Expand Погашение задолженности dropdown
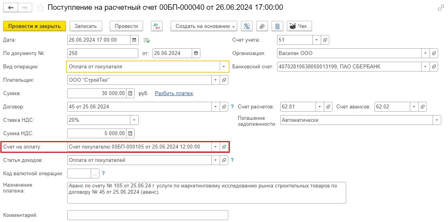The height and width of the screenshot is (222, 448). click(x=437, y=120)
